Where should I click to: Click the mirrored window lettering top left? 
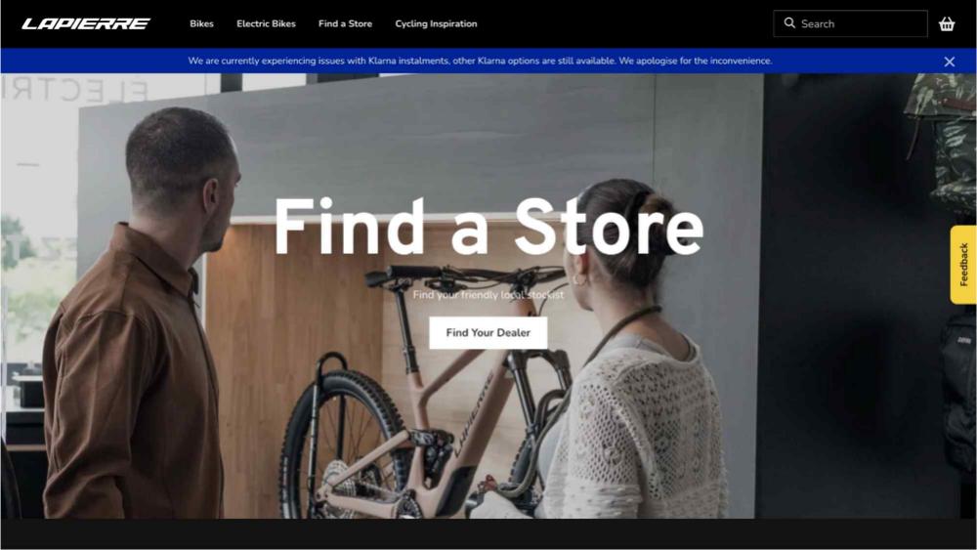[x=75, y=90]
